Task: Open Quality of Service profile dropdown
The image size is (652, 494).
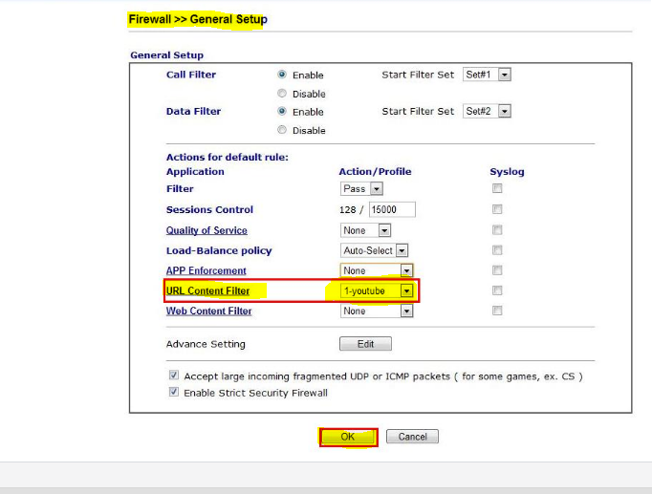Action: pos(367,230)
